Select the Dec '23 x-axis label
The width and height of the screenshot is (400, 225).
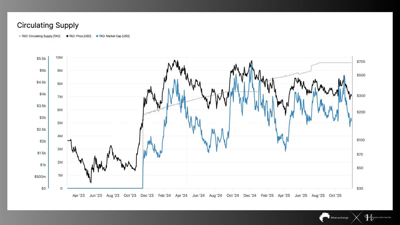pos(147,195)
